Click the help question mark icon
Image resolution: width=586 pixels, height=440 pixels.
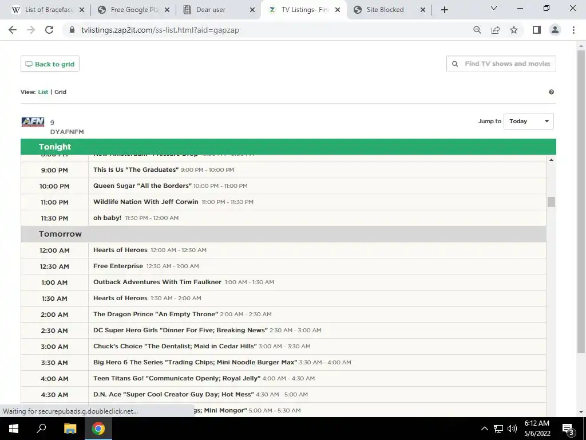(551, 92)
